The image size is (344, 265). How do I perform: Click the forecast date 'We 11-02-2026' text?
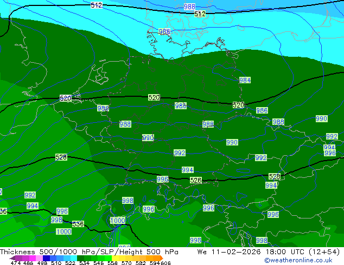coord(229,252)
